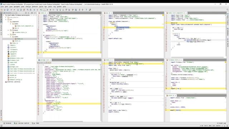Screen dimensions: 229x129
Task: Switch to the package.json editor tab
Action: [44, 60]
